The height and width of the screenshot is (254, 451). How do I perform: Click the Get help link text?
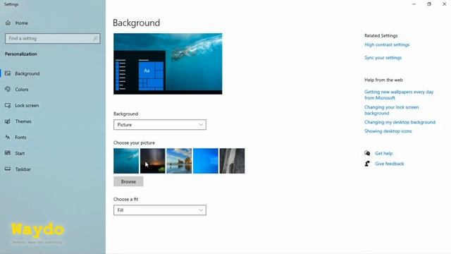tap(383, 153)
